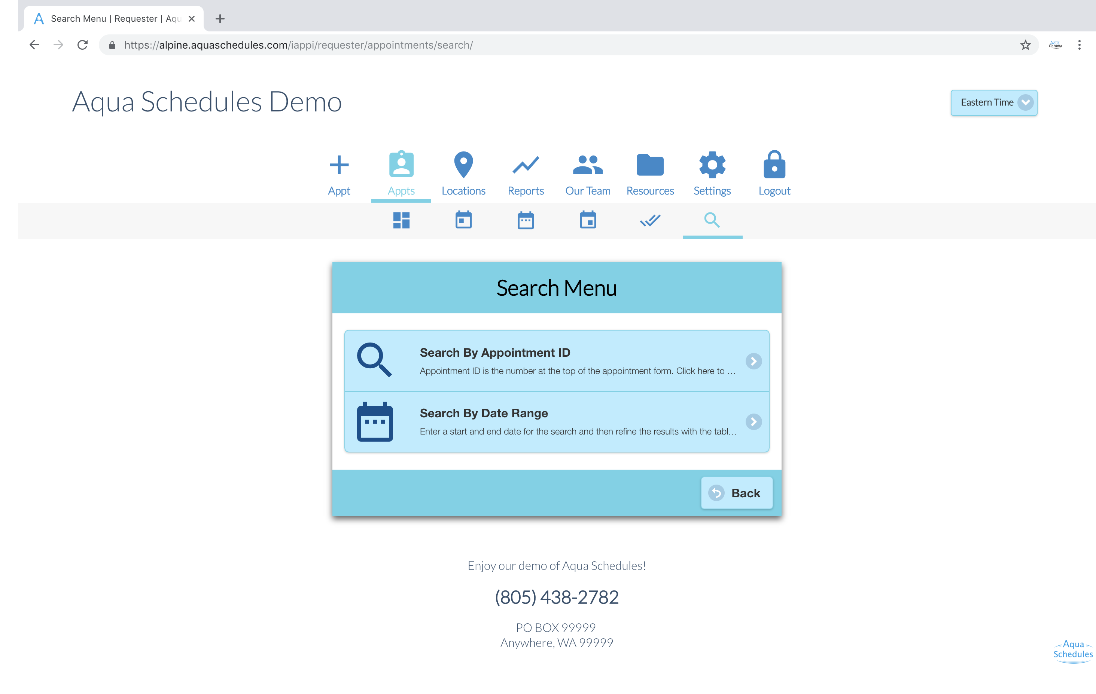Open the Appts badge icon
Image resolution: width=1096 pixels, height=694 pixels.
401,164
